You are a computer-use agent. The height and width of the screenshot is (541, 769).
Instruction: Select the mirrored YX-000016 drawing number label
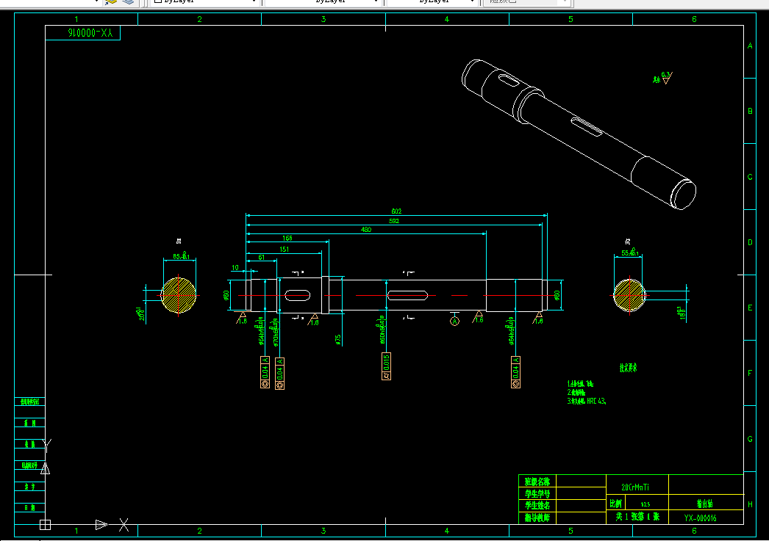90,33
